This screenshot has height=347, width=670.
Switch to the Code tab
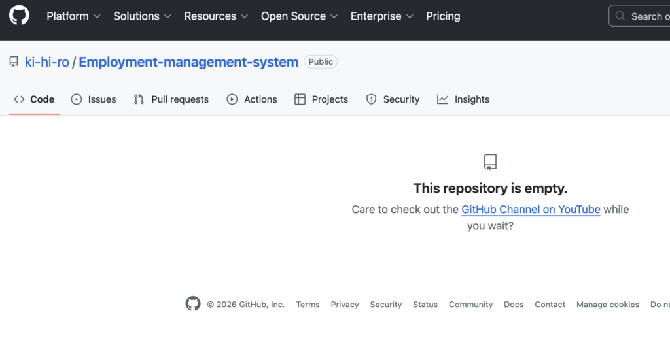pos(35,99)
